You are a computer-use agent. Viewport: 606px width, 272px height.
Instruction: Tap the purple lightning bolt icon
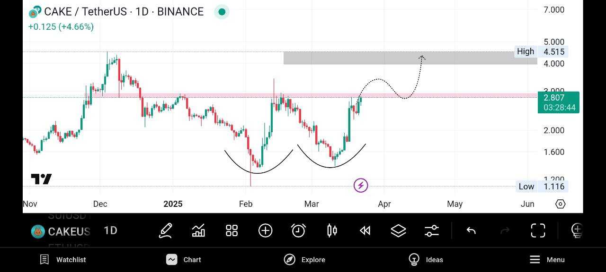[361, 185]
